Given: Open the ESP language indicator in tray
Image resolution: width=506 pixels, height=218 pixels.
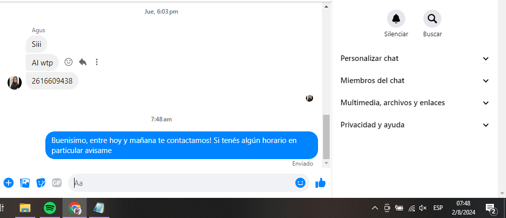Looking at the screenshot, I should 438,208.
